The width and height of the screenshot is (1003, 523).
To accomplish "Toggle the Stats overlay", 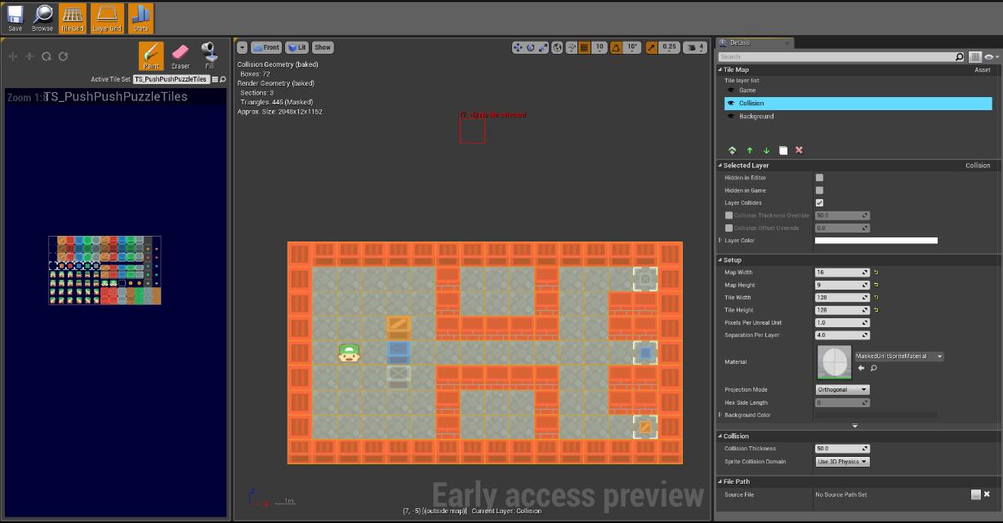I will click(x=140, y=18).
